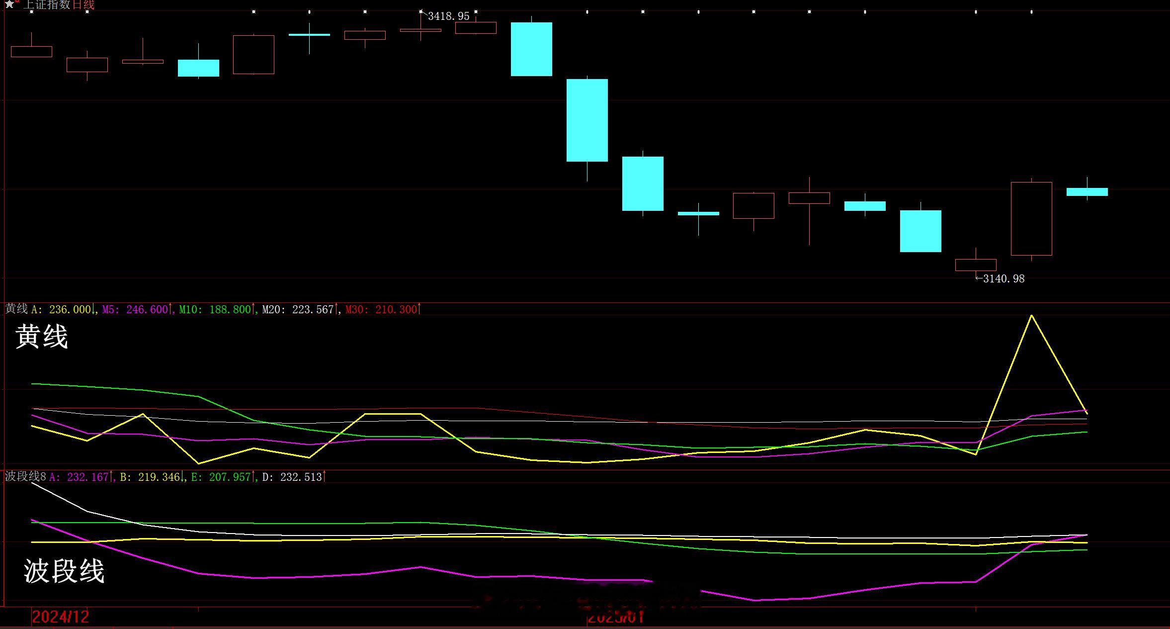Click the yellow line's sharp peak in the 黄线 panel

pos(1032,316)
